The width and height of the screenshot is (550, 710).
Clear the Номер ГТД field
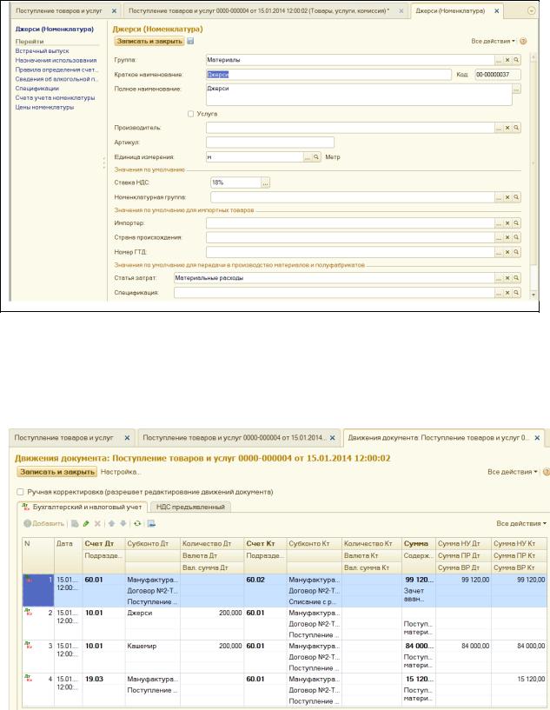(507, 252)
